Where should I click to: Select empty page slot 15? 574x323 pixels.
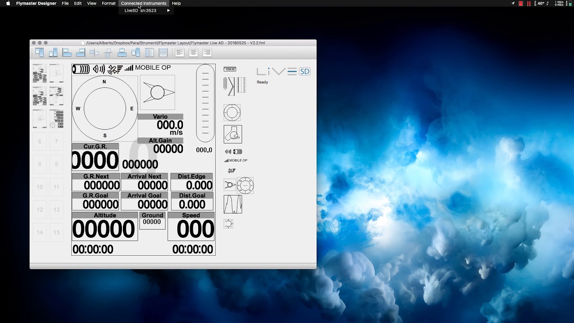[56, 232]
